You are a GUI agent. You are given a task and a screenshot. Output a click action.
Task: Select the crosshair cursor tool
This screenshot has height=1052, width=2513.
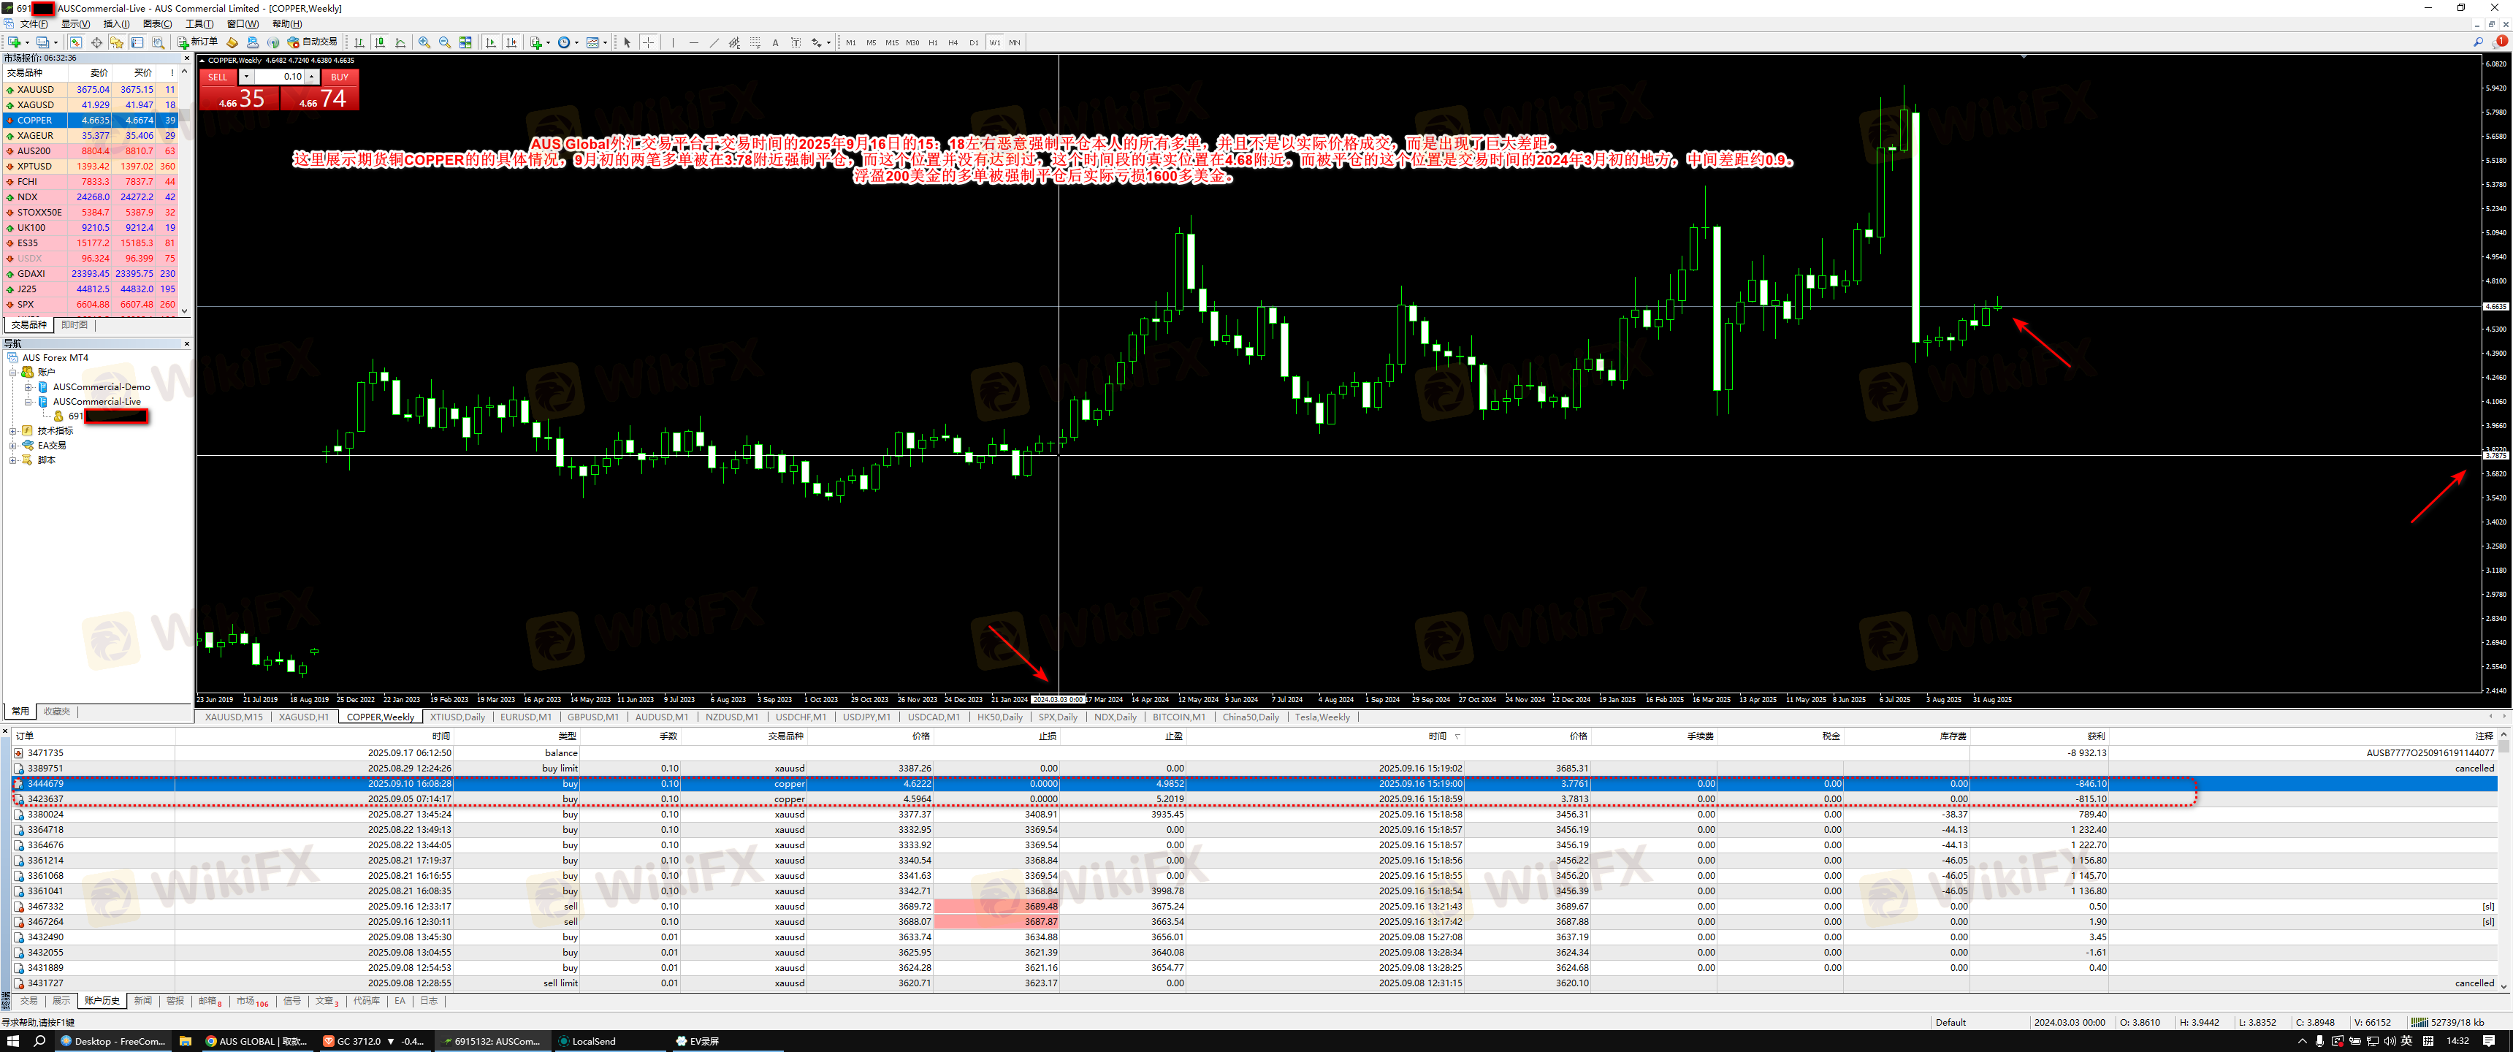(x=648, y=42)
